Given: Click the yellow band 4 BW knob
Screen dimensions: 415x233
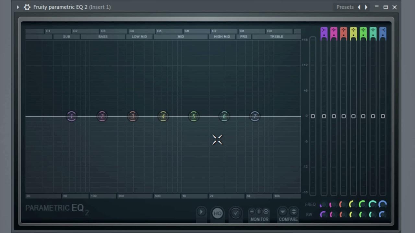Looking at the screenshot, I should tap(353, 215).
